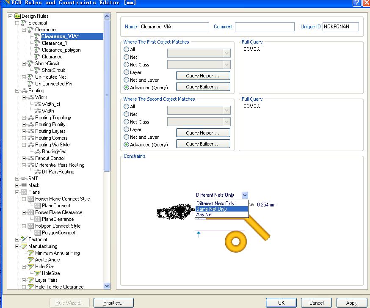Click the 0.254mm clearance value
Image resolution: width=370 pixels, height=308 pixels.
coord(266,205)
